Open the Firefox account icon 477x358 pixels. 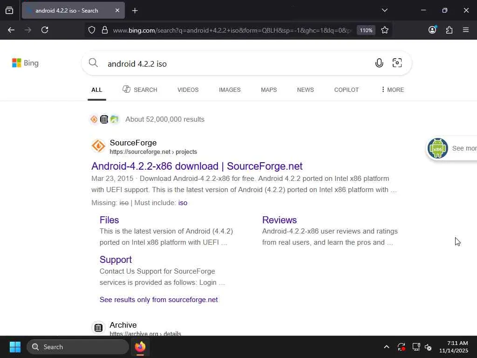(432, 30)
